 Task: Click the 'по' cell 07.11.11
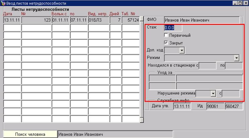point(79,20)
